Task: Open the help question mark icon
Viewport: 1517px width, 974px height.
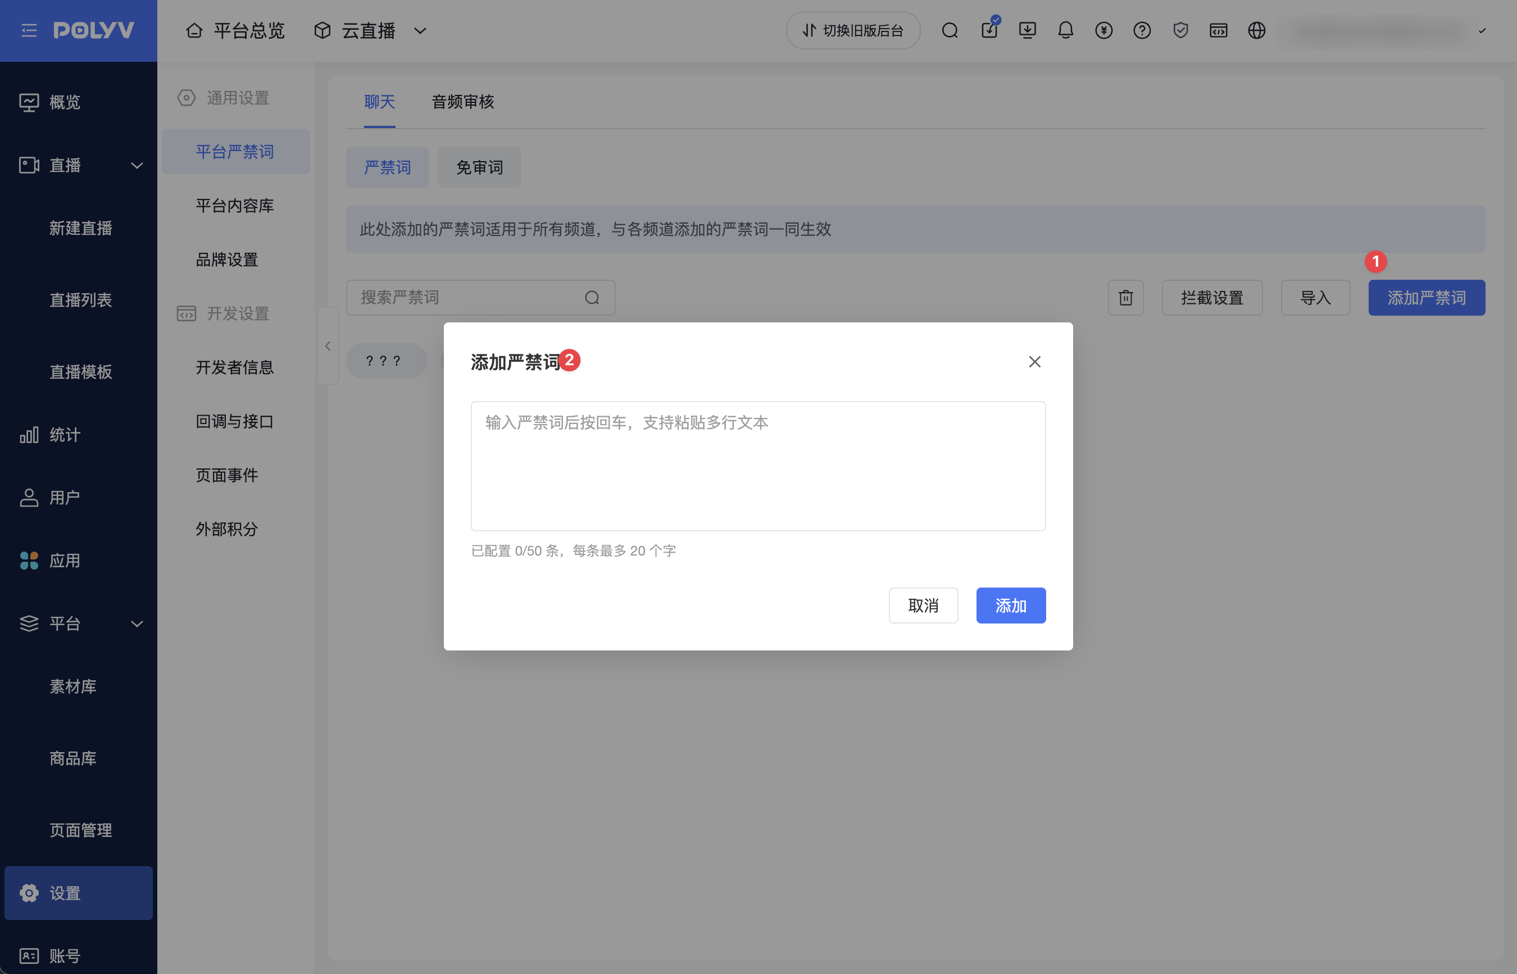Action: (x=1142, y=30)
